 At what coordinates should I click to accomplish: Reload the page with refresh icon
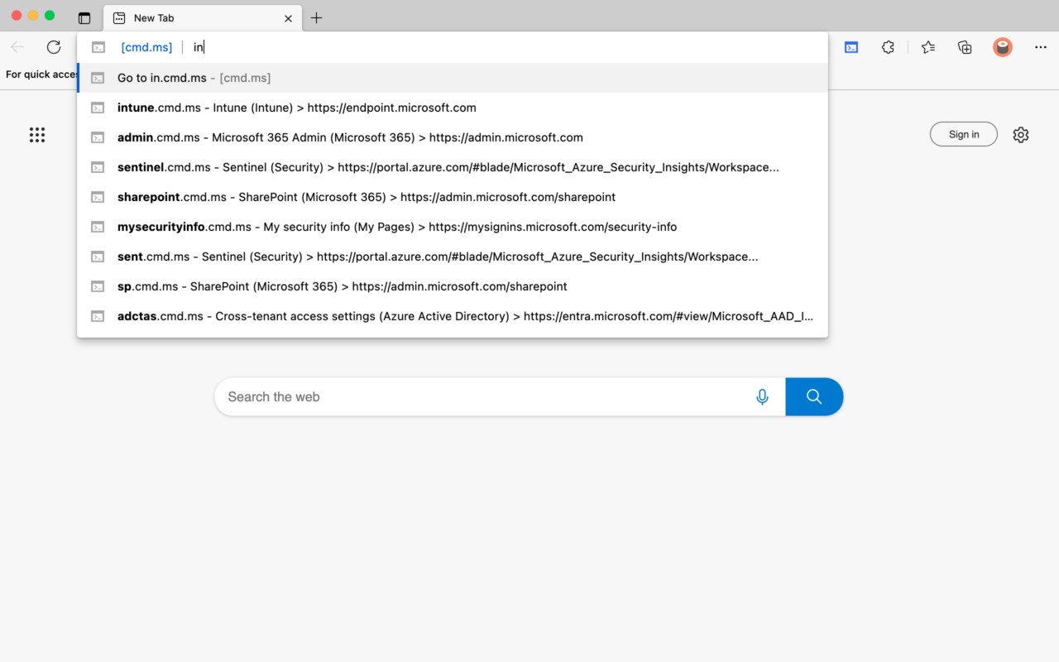tap(54, 47)
